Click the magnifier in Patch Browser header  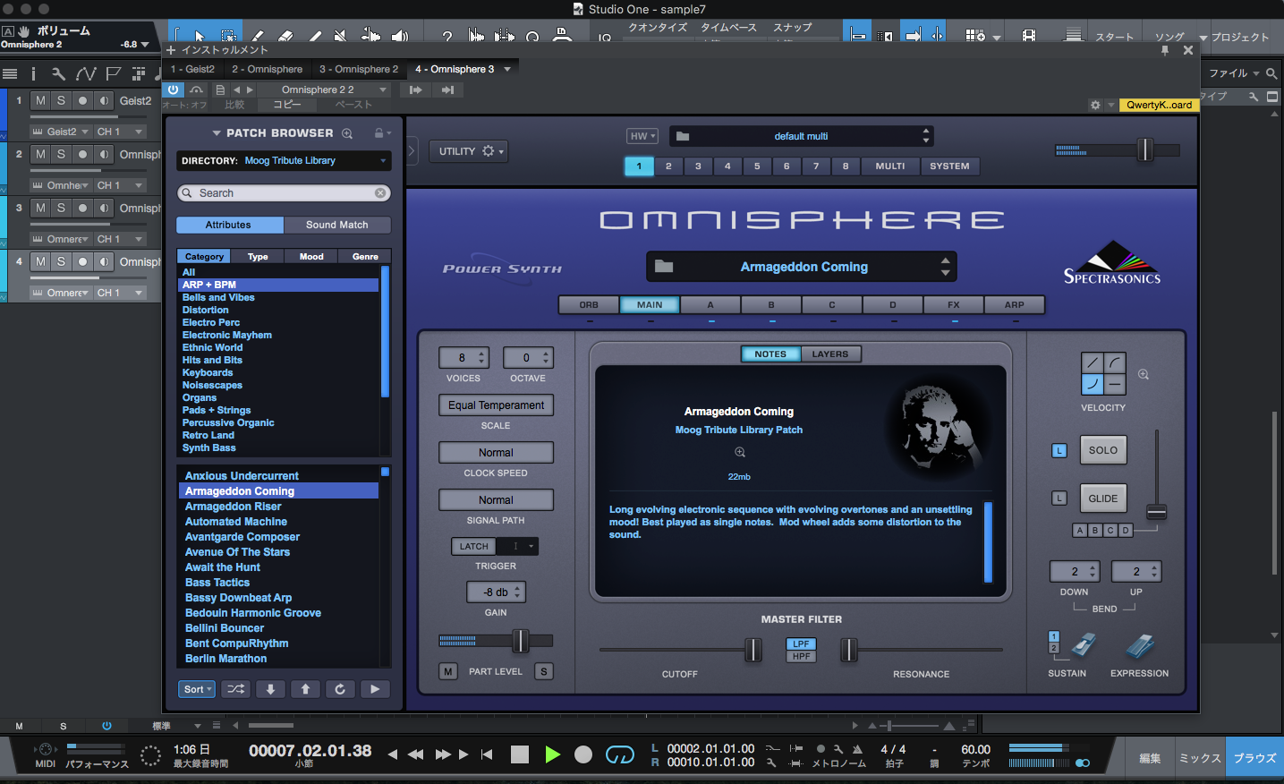point(347,133)
